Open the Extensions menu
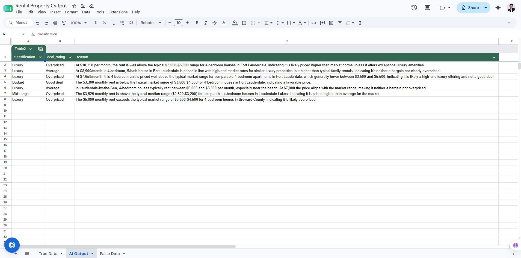Viewport: 521px width, 258px height. 118,12
